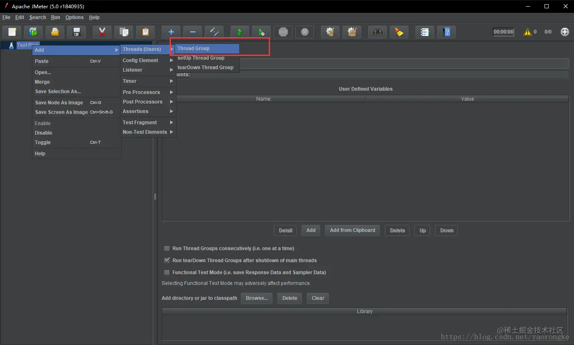The width and height of the screenshot is (574, 345).
Task: Click the Value column header
Action: (x=467, y=99)
